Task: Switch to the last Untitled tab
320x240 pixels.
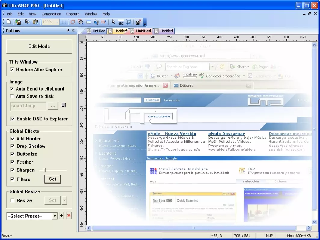Action: tap(164, 31)
